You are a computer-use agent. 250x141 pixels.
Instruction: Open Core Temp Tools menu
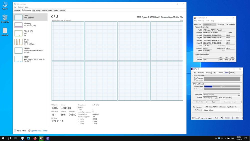[x=207, y=21]
